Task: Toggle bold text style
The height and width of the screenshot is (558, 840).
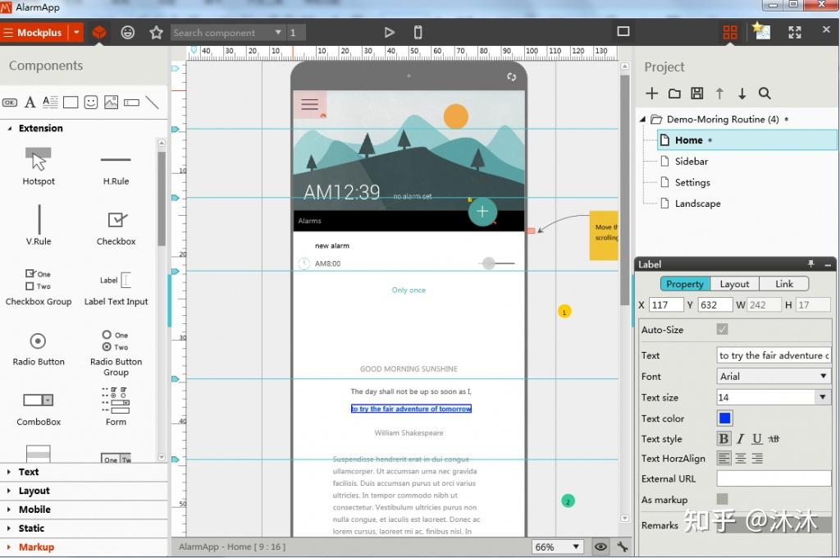Action: click(724, 439)
